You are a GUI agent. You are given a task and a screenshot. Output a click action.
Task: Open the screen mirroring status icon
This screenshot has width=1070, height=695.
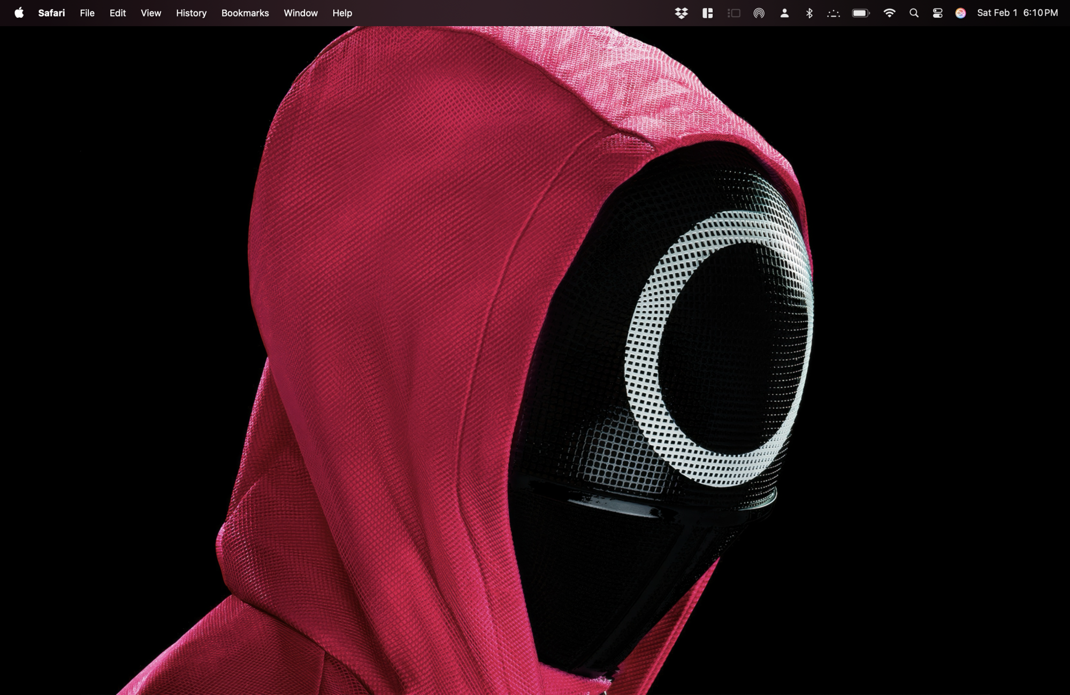(x=734, y=12)
